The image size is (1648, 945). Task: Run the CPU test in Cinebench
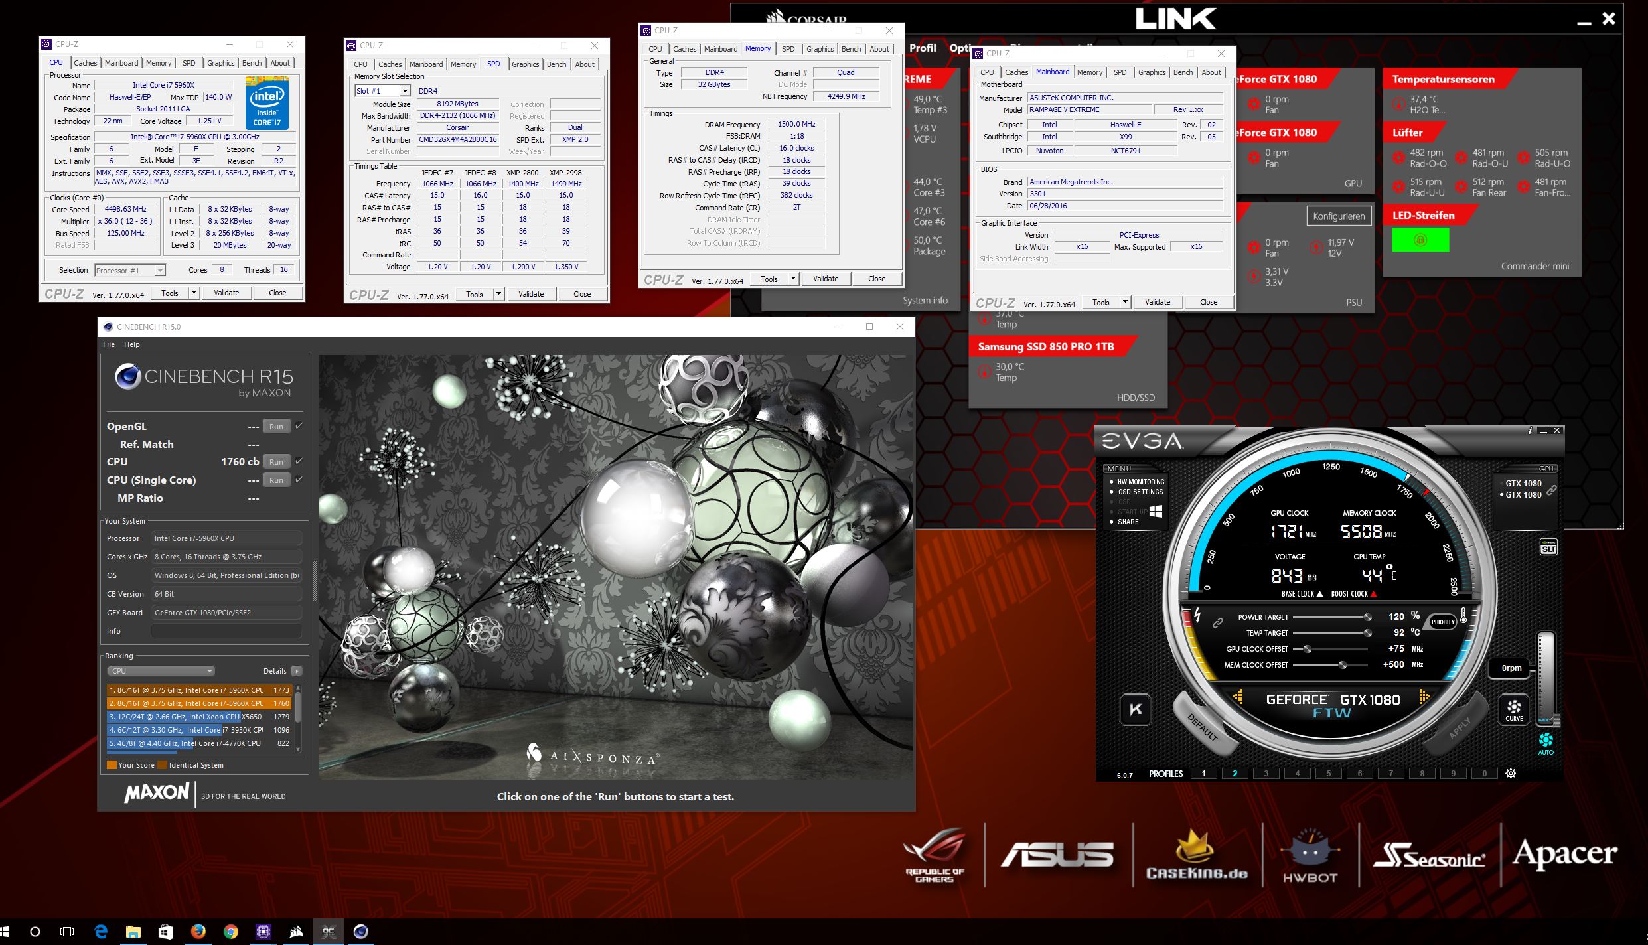(277, 462)
